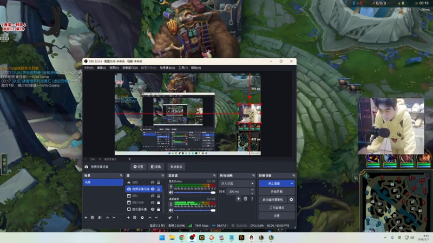Open the Tools menu in OBS

[183, 68]
